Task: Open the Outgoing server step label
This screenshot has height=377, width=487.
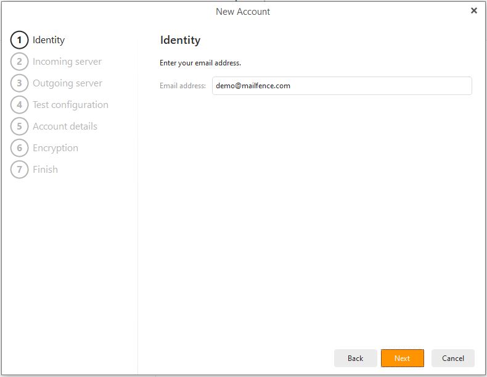Action: pyautogui.click(x=67, y=83)
